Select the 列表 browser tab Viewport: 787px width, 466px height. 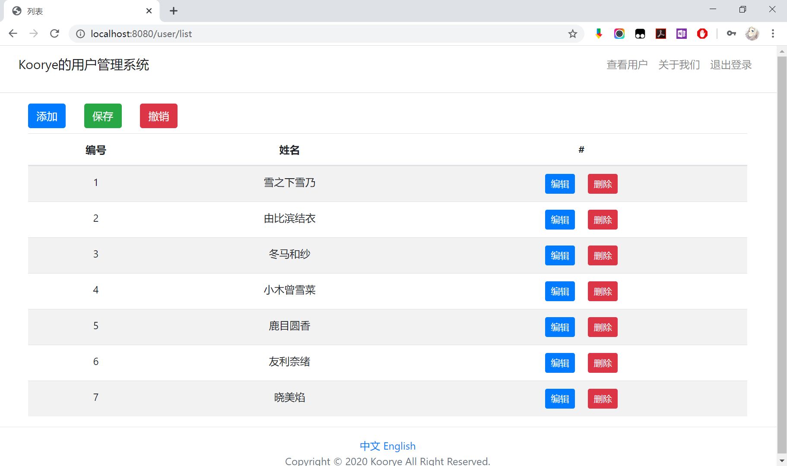(78, 11)
